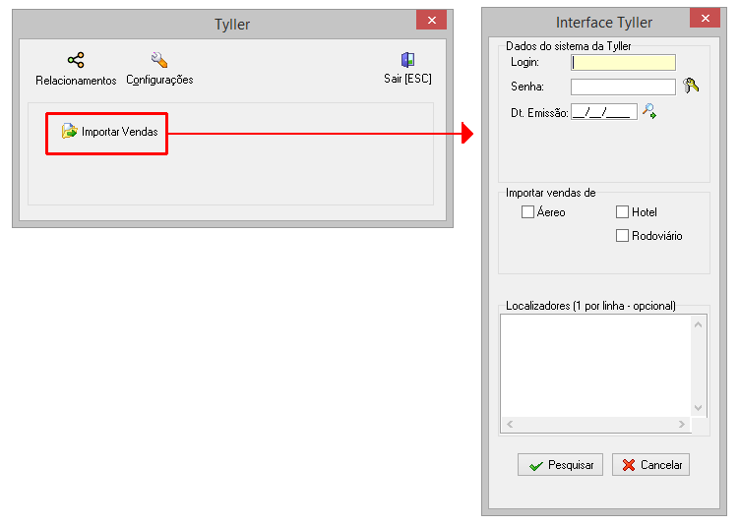The height and width of the screenshot is (525, 740).
Task: Focus the Login input field
Action: coord(623,63)
